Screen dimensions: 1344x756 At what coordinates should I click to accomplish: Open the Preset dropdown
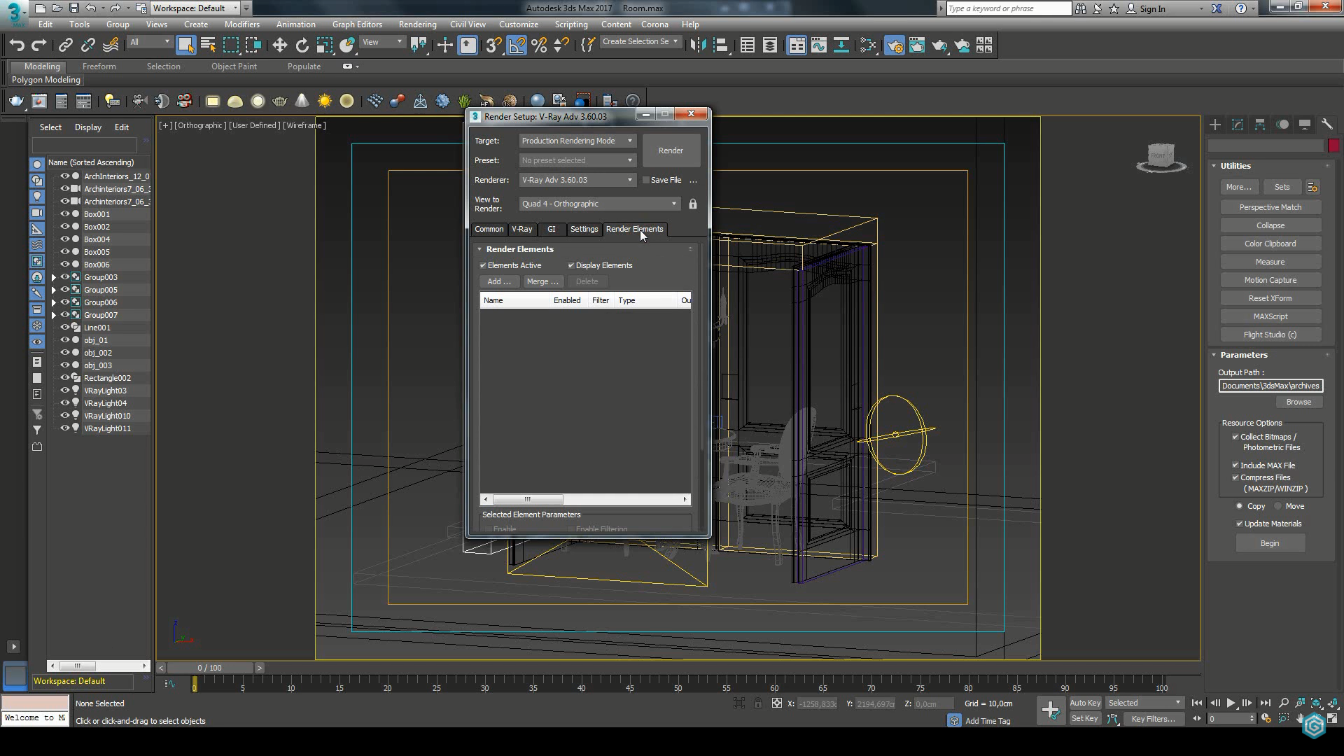577,160
